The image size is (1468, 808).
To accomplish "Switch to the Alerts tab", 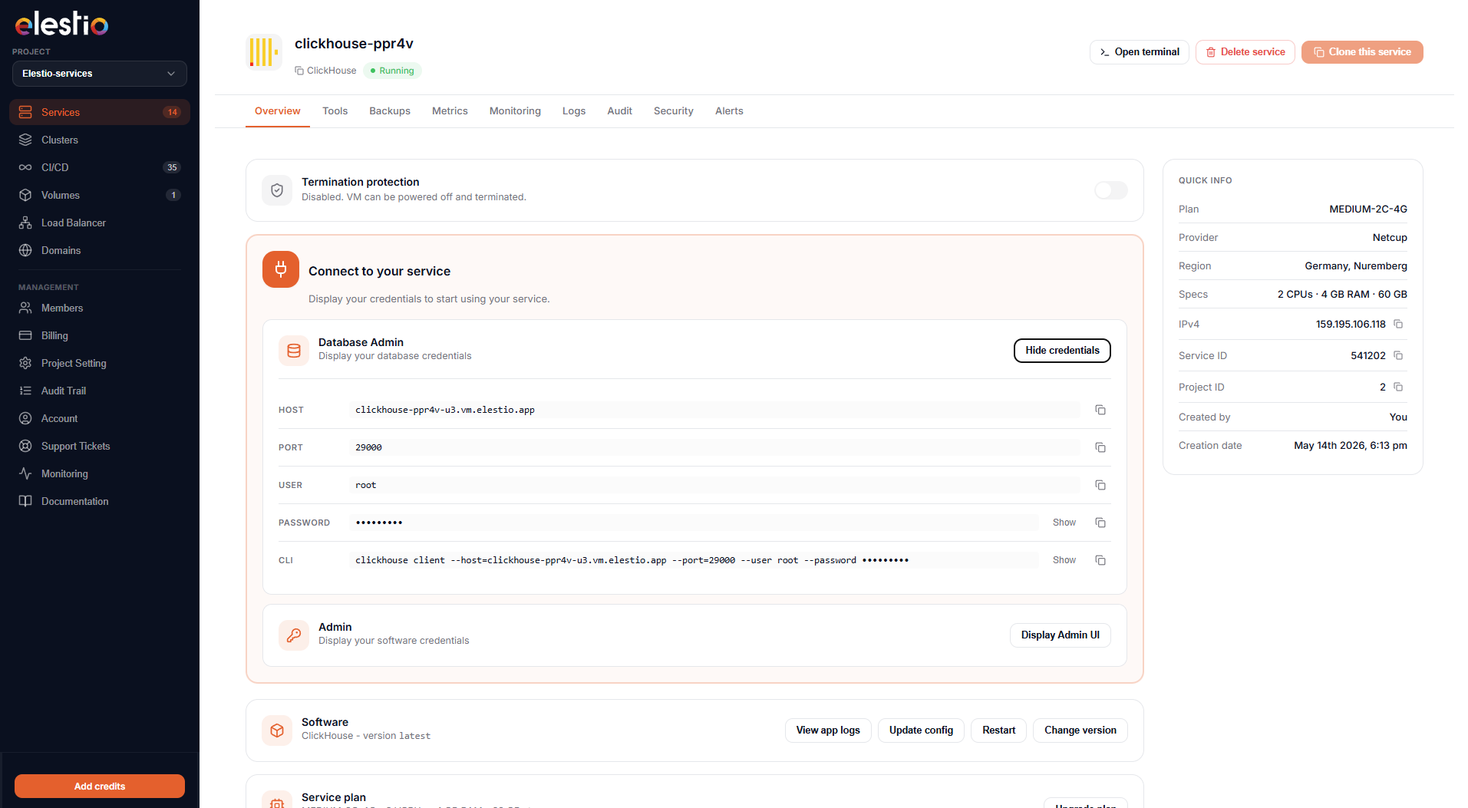I will point(729,111).
